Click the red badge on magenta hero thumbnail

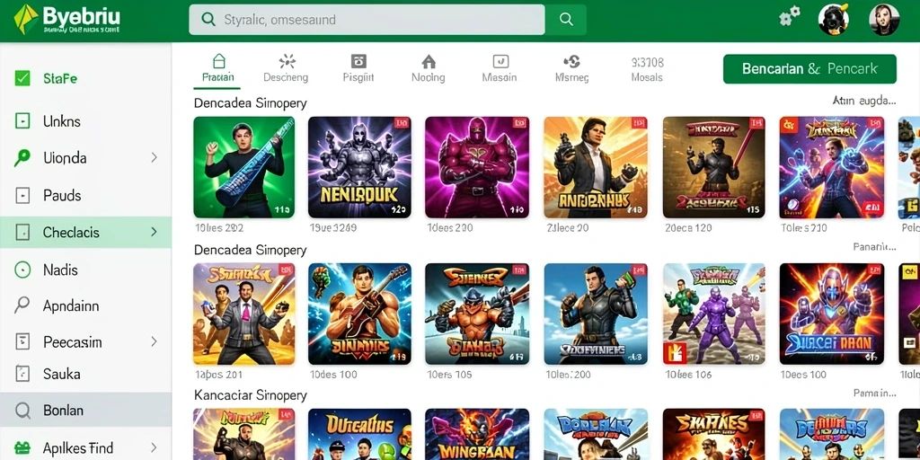click(519, 123)
